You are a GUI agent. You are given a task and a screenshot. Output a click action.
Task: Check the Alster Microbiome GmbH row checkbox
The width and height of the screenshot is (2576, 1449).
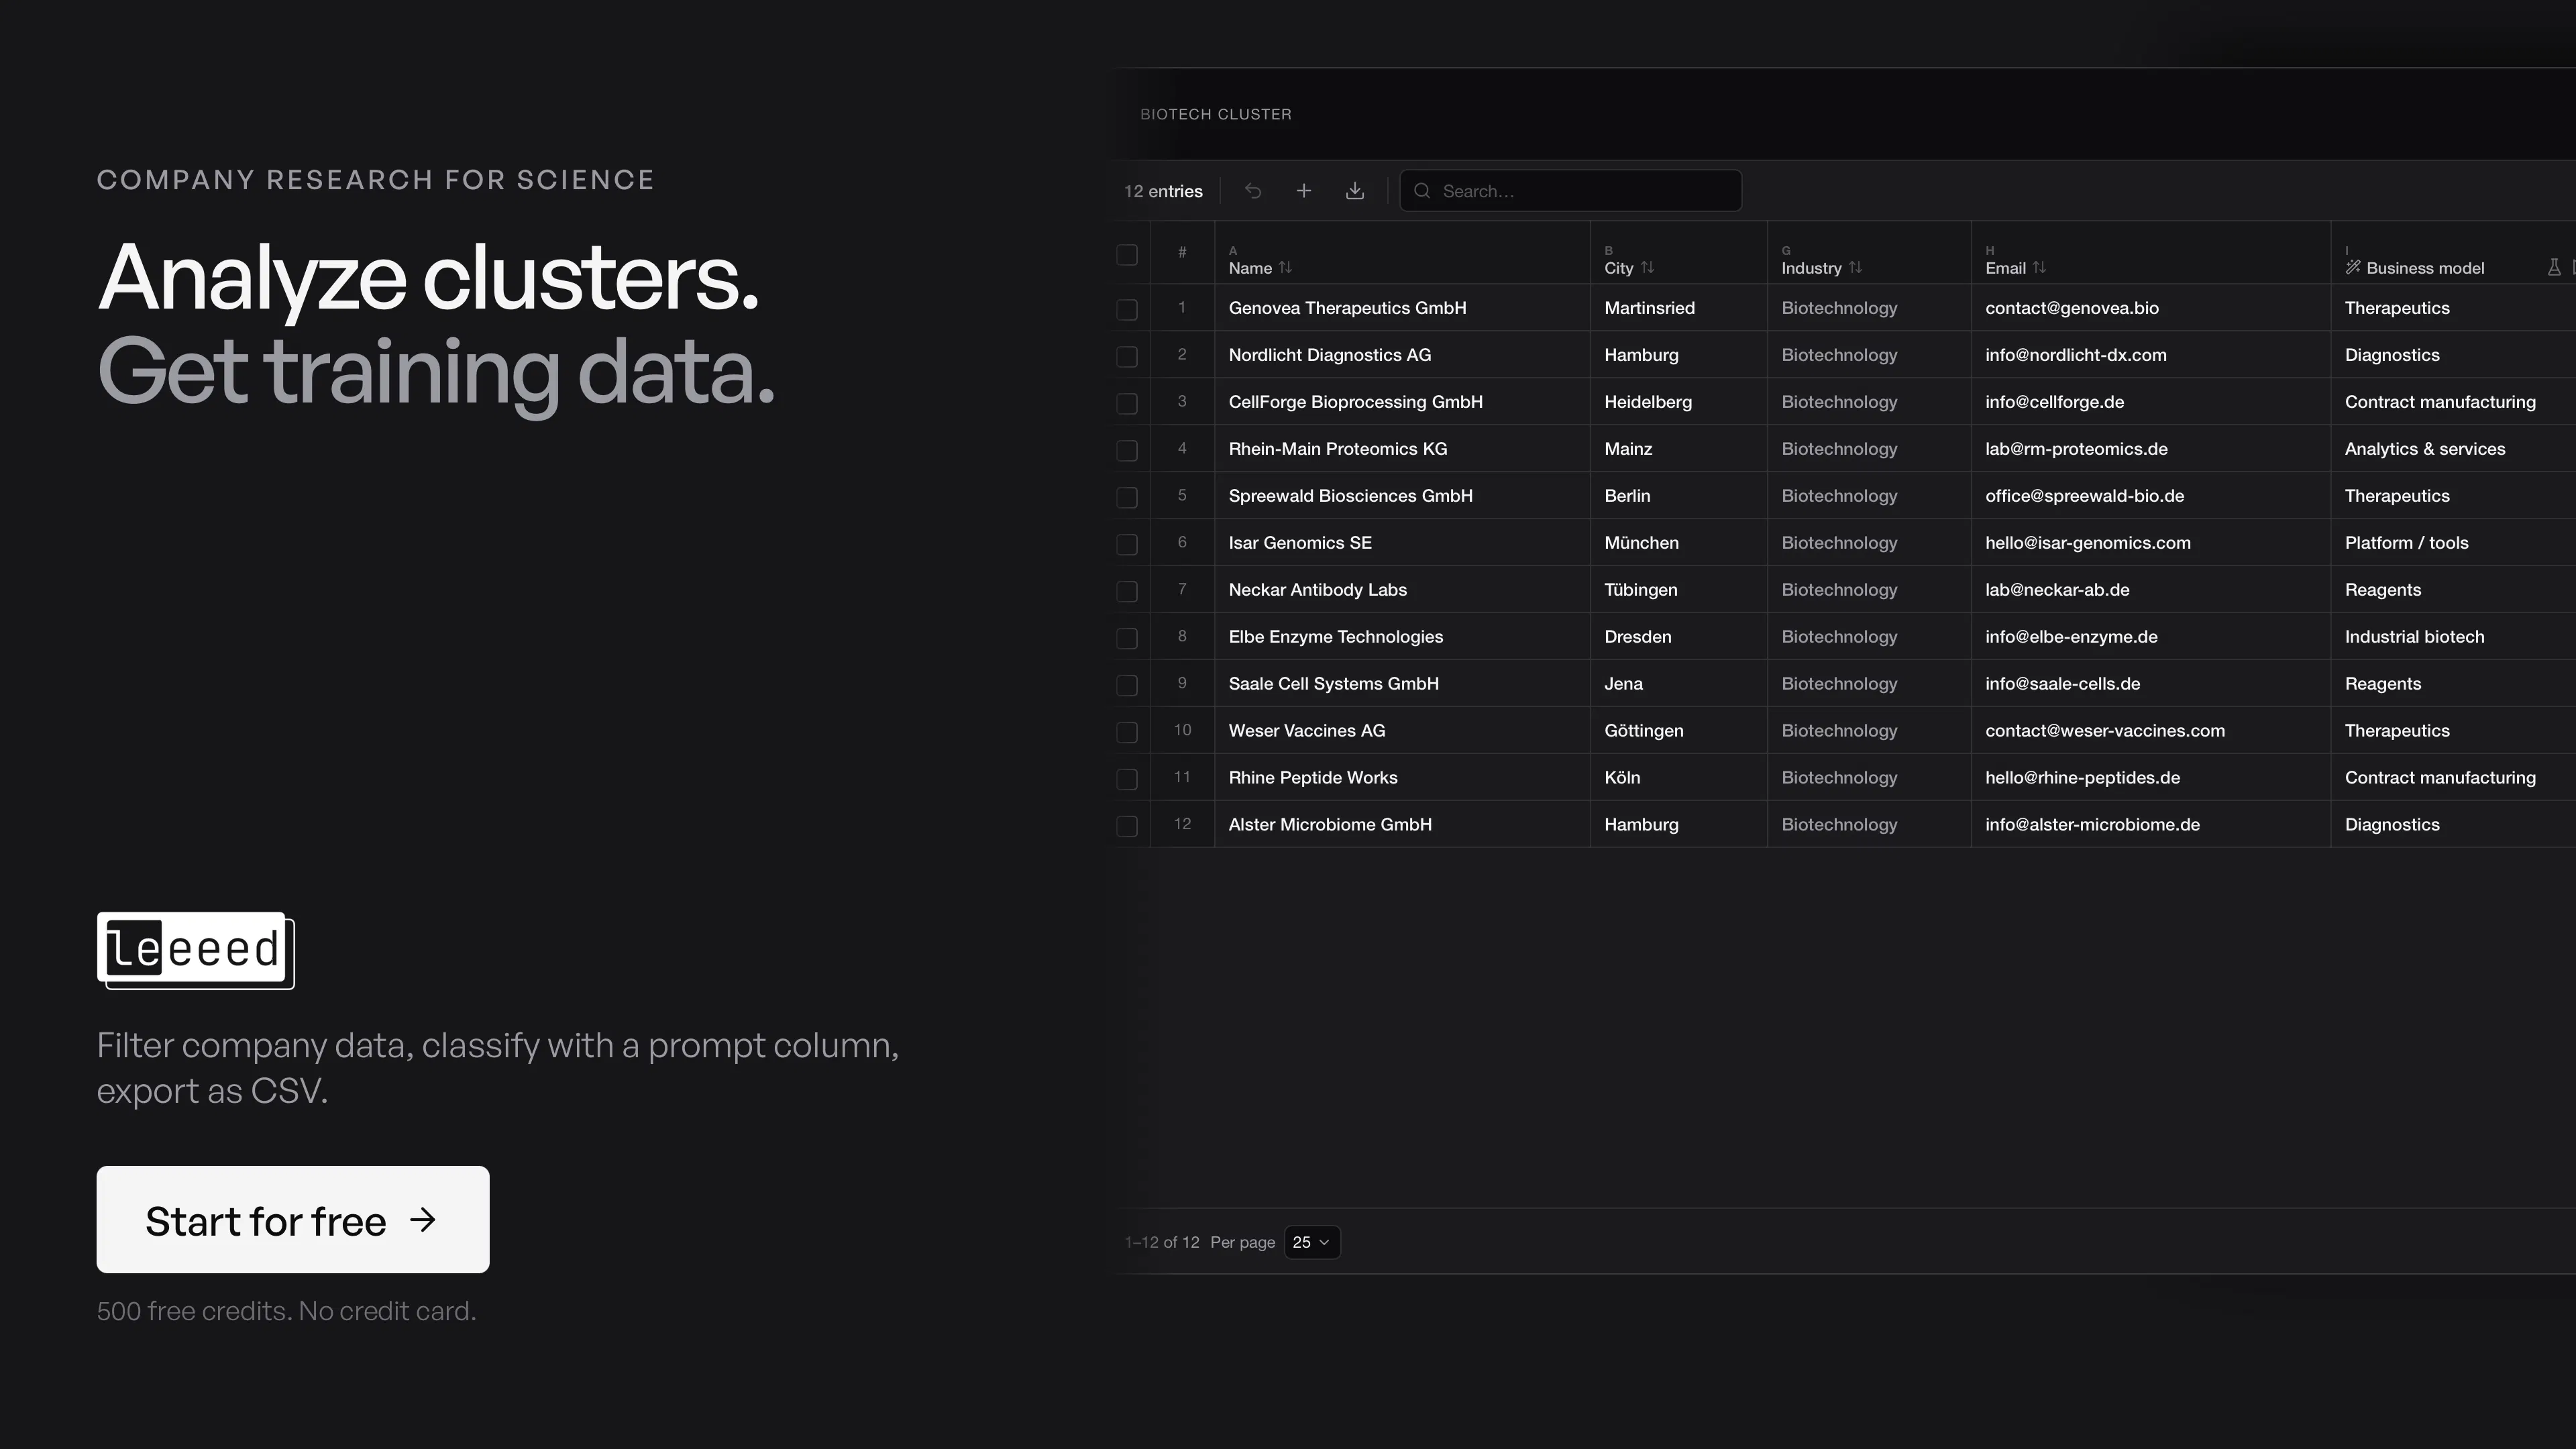pos(1127,826)
